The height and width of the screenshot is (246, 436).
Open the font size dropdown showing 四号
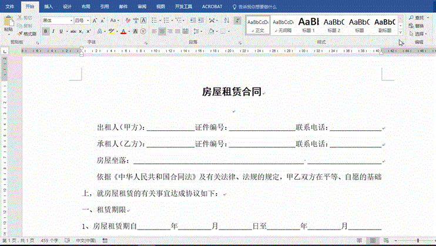point(82,20)
